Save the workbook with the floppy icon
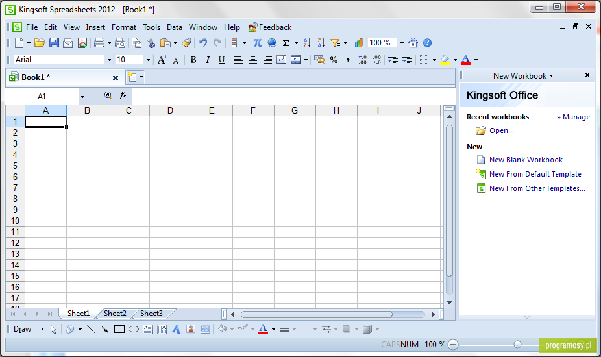Screen dimensions: 601x357 54,43
